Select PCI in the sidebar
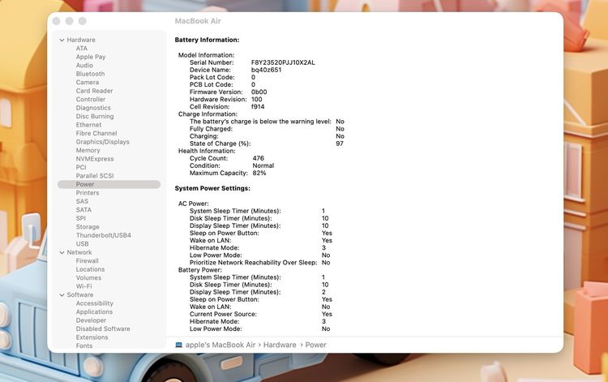Image resolution: width=608 pixels, height=382 pixels. point(81,168)
